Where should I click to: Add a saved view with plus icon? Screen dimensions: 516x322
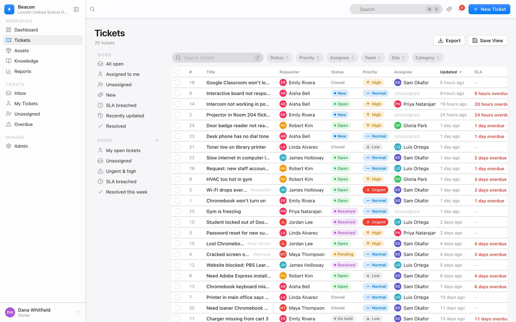(157, 140)
